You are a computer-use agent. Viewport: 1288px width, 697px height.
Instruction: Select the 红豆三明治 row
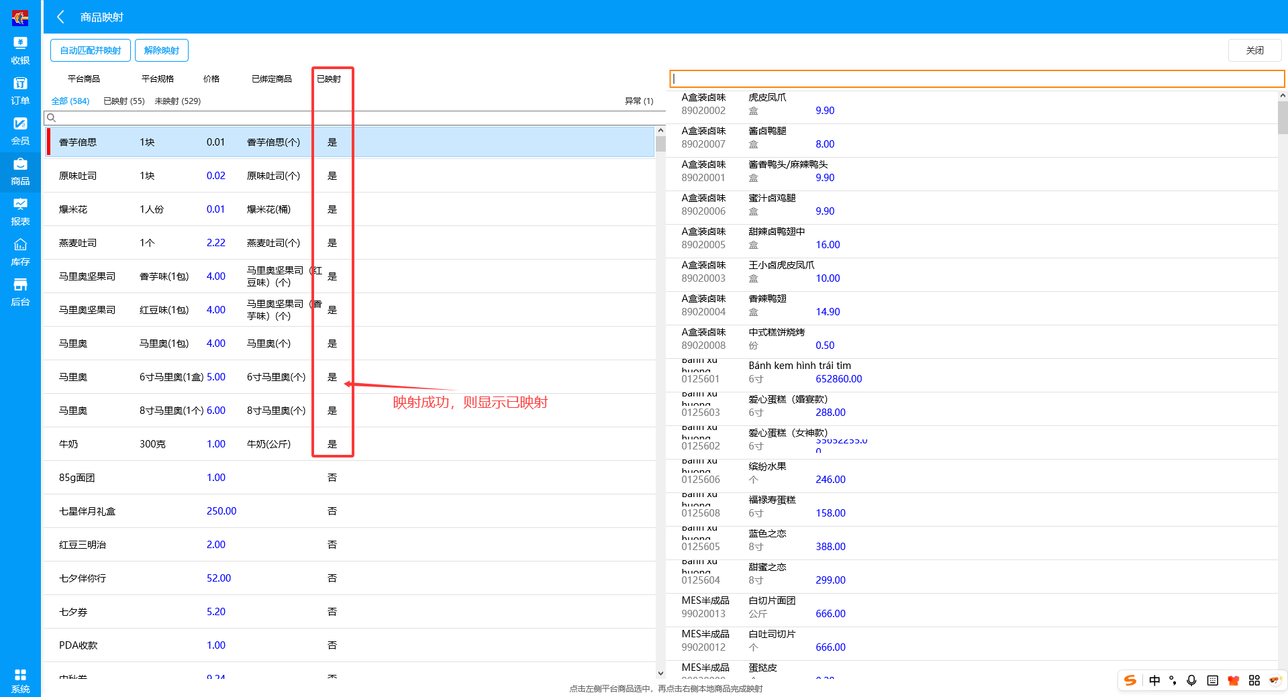349,545
